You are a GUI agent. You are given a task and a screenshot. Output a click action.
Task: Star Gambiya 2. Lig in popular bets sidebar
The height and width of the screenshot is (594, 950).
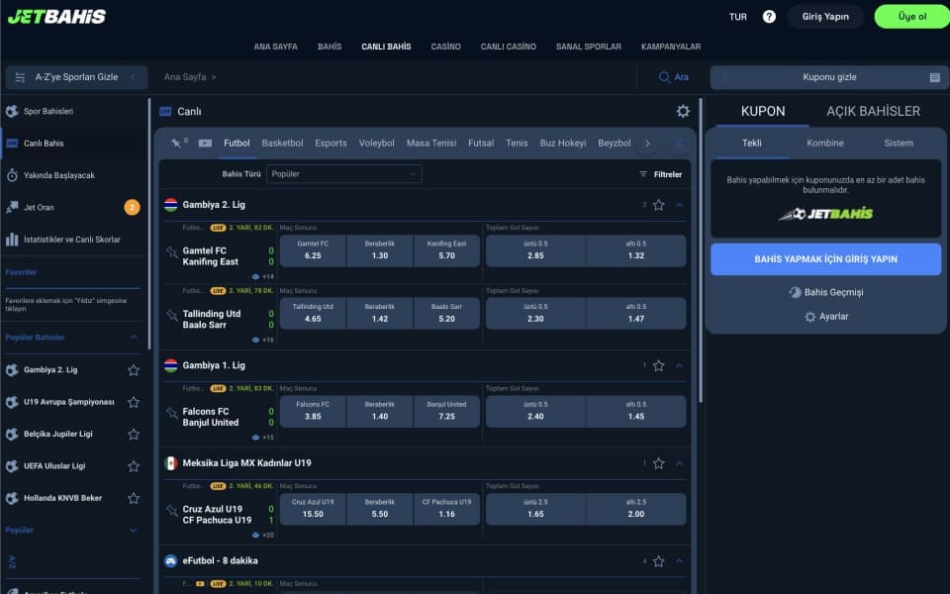(x=134, y=369)
